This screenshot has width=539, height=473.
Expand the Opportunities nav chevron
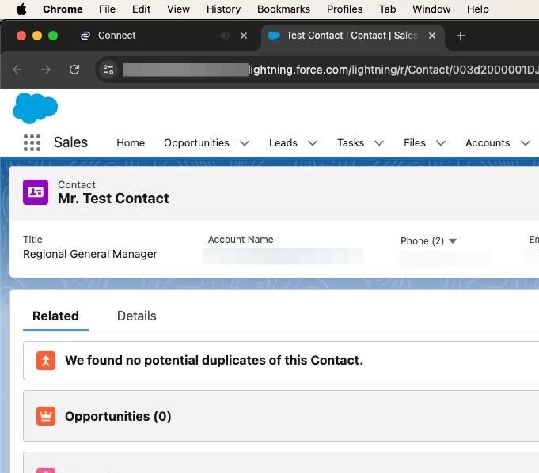pyautogui.click(x=245, y=143)
